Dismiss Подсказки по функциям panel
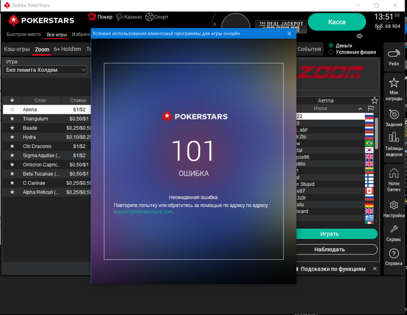 375,269
